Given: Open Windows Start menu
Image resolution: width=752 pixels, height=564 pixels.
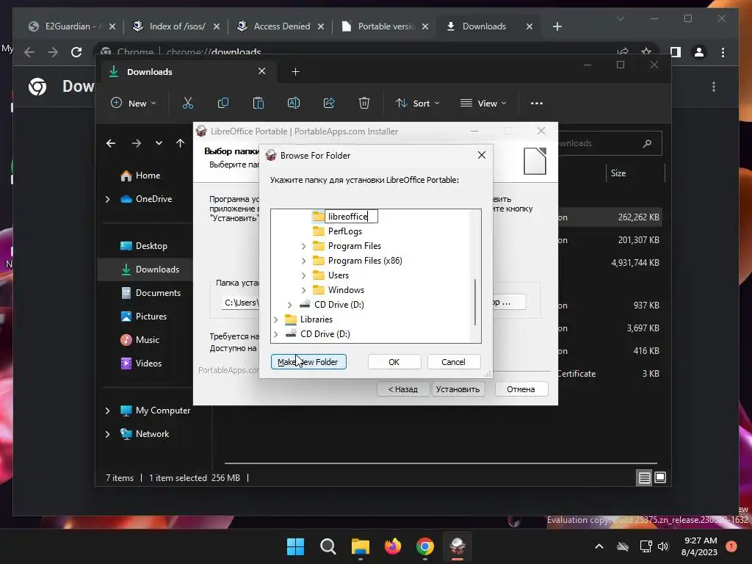Looking at the screenshot, I should click(x=295, y=546).
